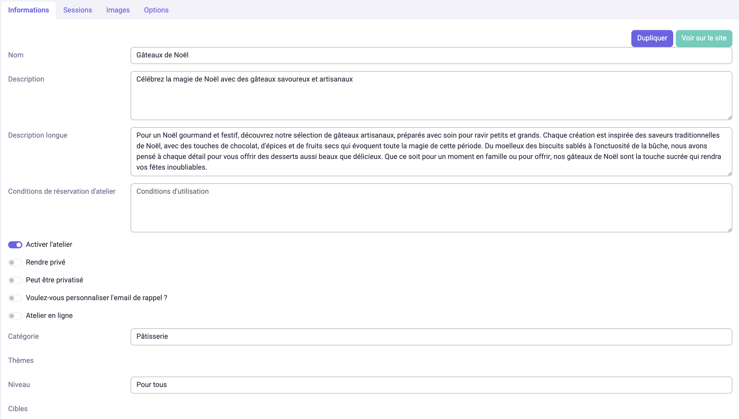
Task: Disable the Activer l'atelier toggle
Action: pos(15,245)
